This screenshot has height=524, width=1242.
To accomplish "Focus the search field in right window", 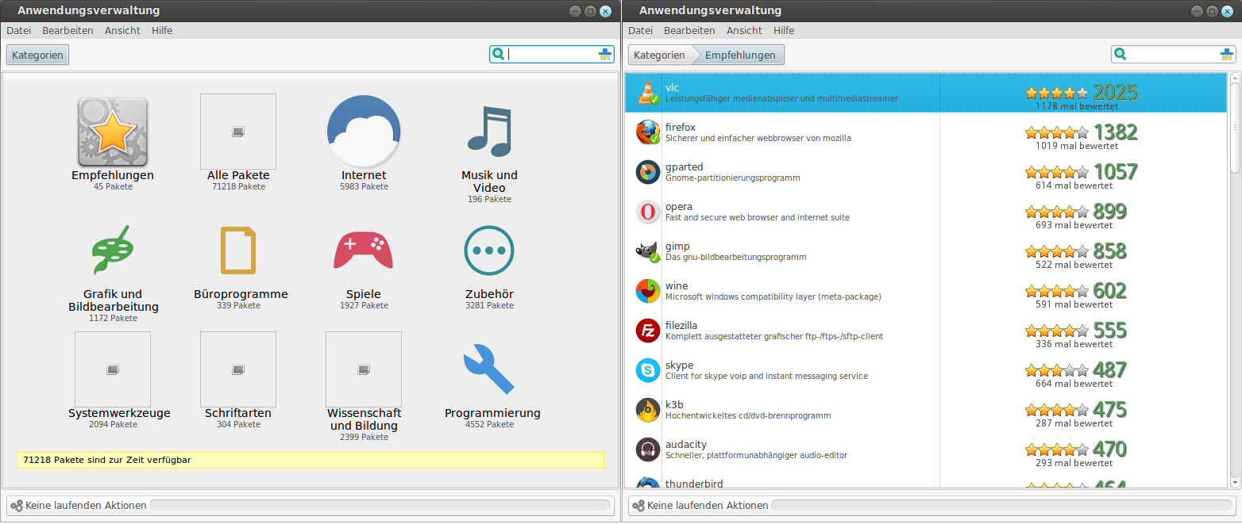I will tap(1174, 54).
